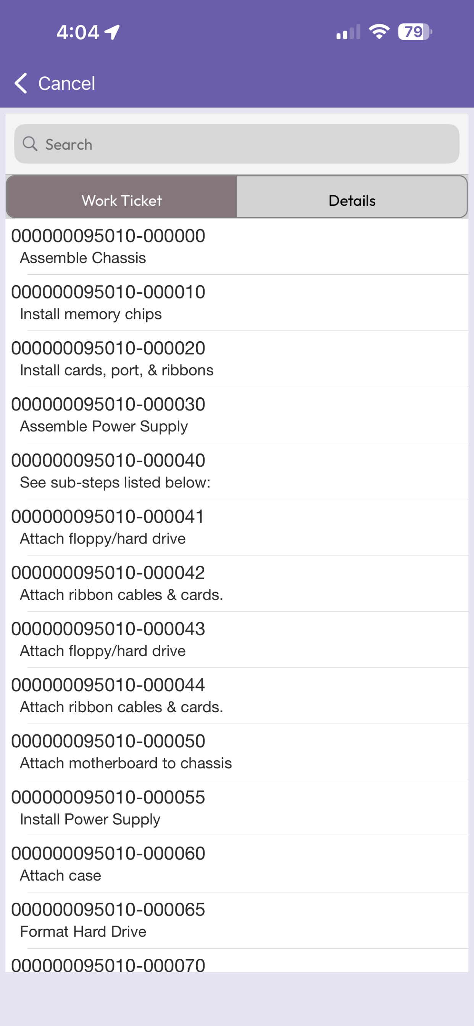Tap the Wi-Fi status icon
474x1026 pixels.
[x=379, y=32]
